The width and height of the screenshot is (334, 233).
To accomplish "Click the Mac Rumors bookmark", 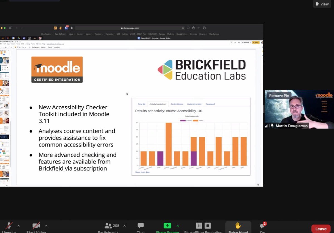I will 214,34.
